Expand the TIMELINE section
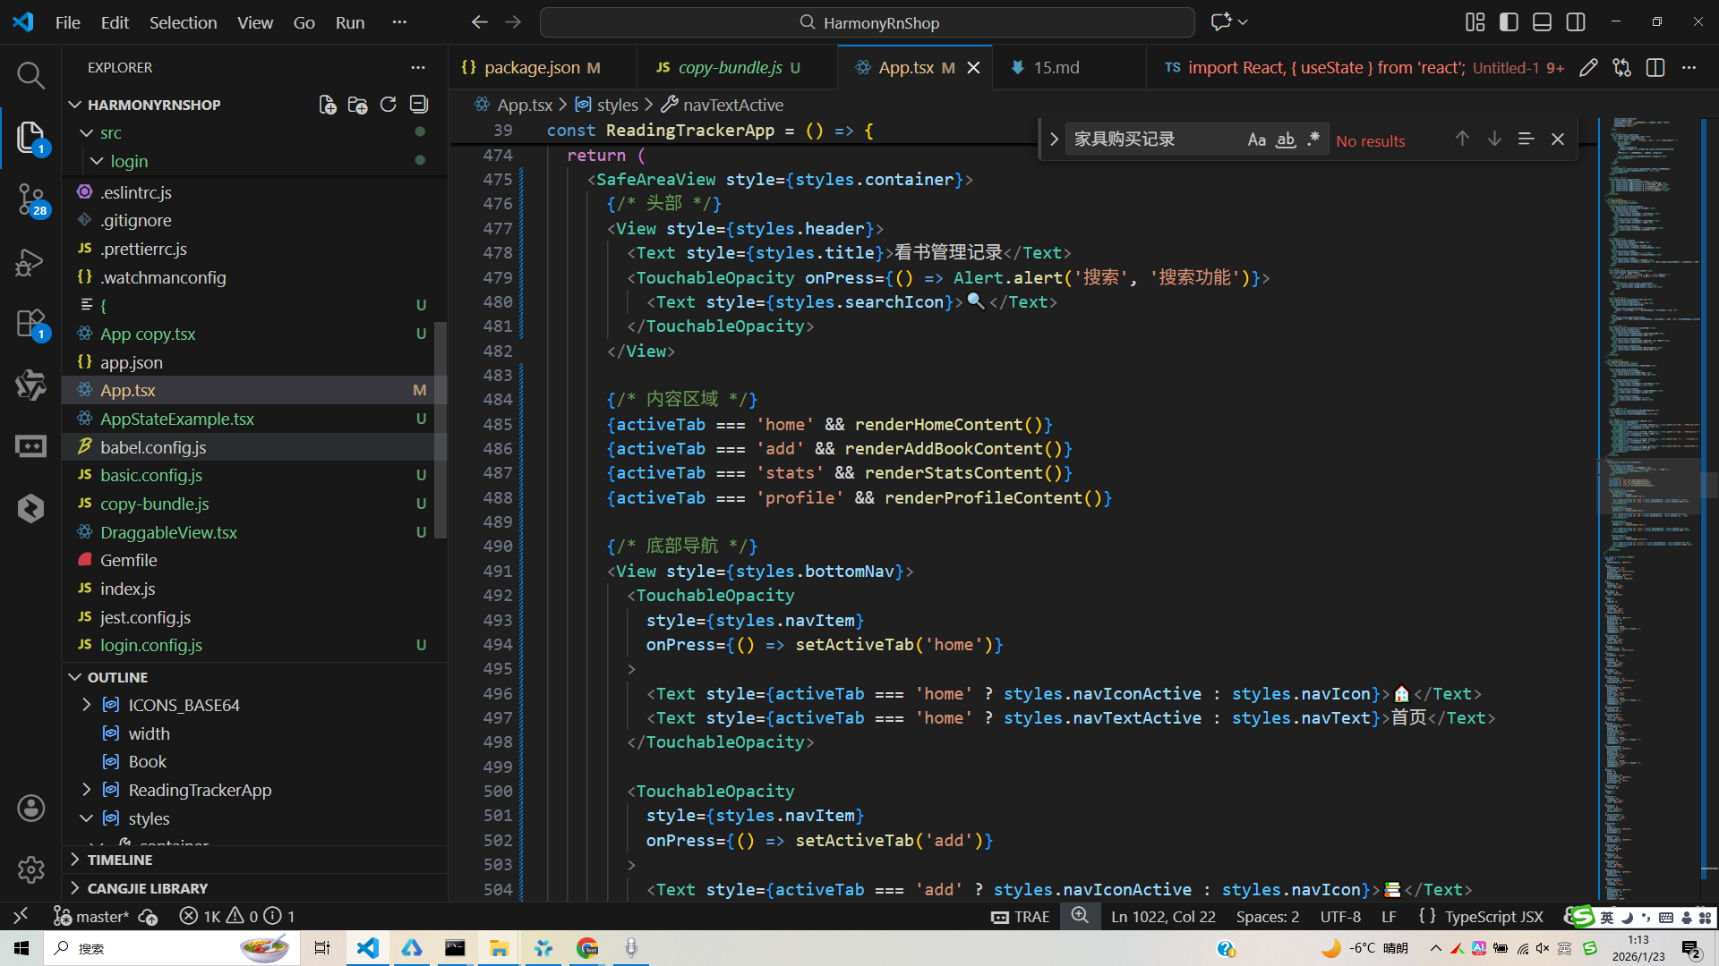 [x=119, y=860]
